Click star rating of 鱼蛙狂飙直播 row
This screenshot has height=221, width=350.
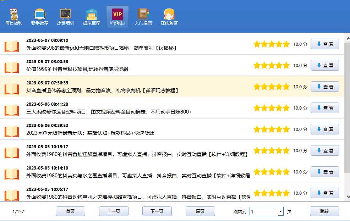tap(272, 150)
